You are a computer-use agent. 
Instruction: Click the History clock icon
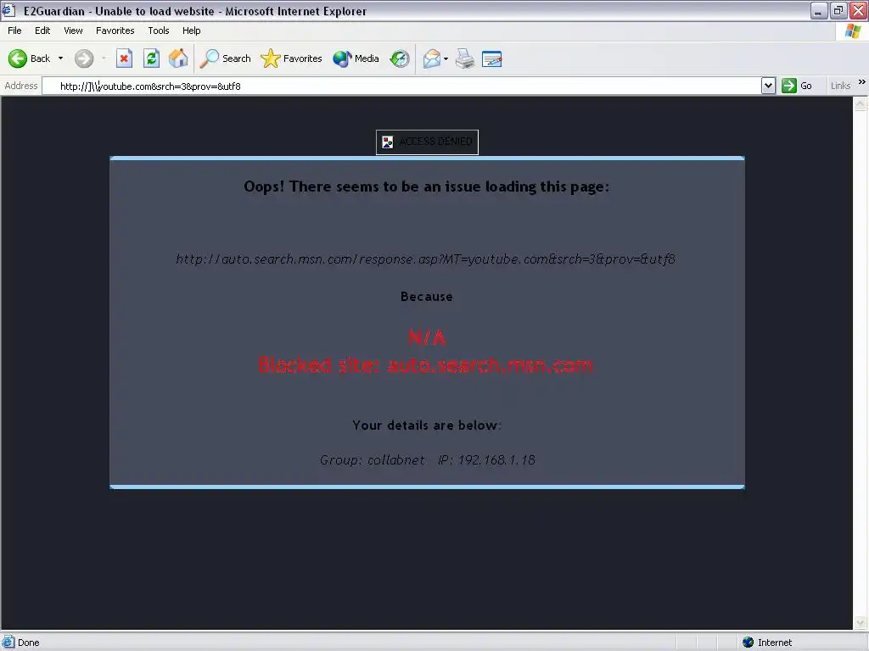pyautogui.click(x=399, y=58)
